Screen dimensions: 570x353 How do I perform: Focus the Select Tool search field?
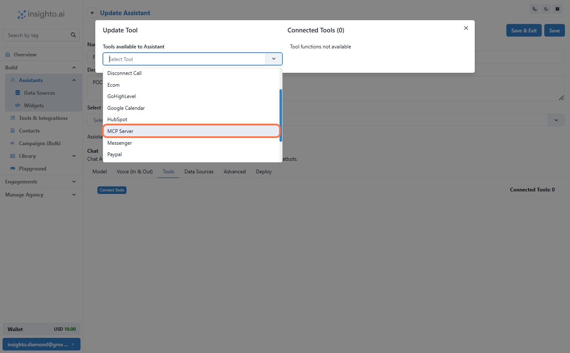(184, 59)
